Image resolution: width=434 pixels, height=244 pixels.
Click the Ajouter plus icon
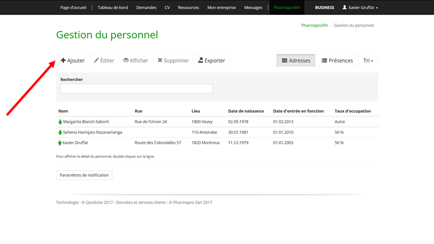click(63, 60)
